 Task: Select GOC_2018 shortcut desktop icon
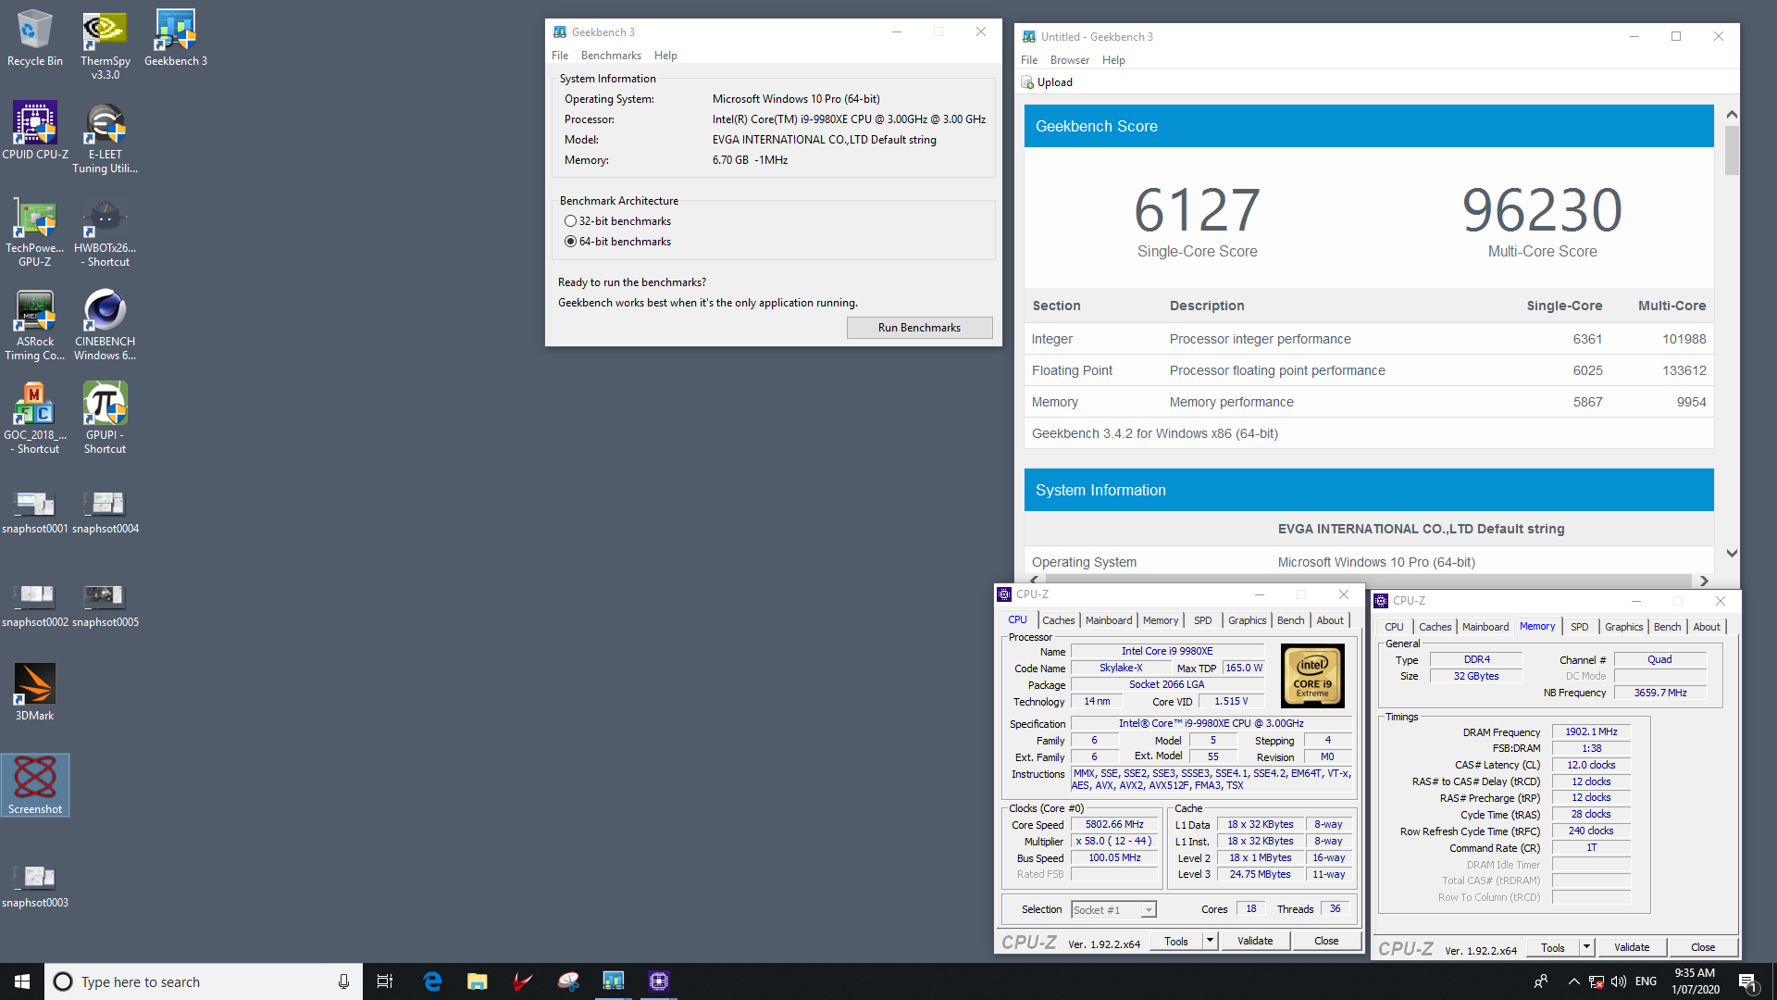tap(35, 418)
